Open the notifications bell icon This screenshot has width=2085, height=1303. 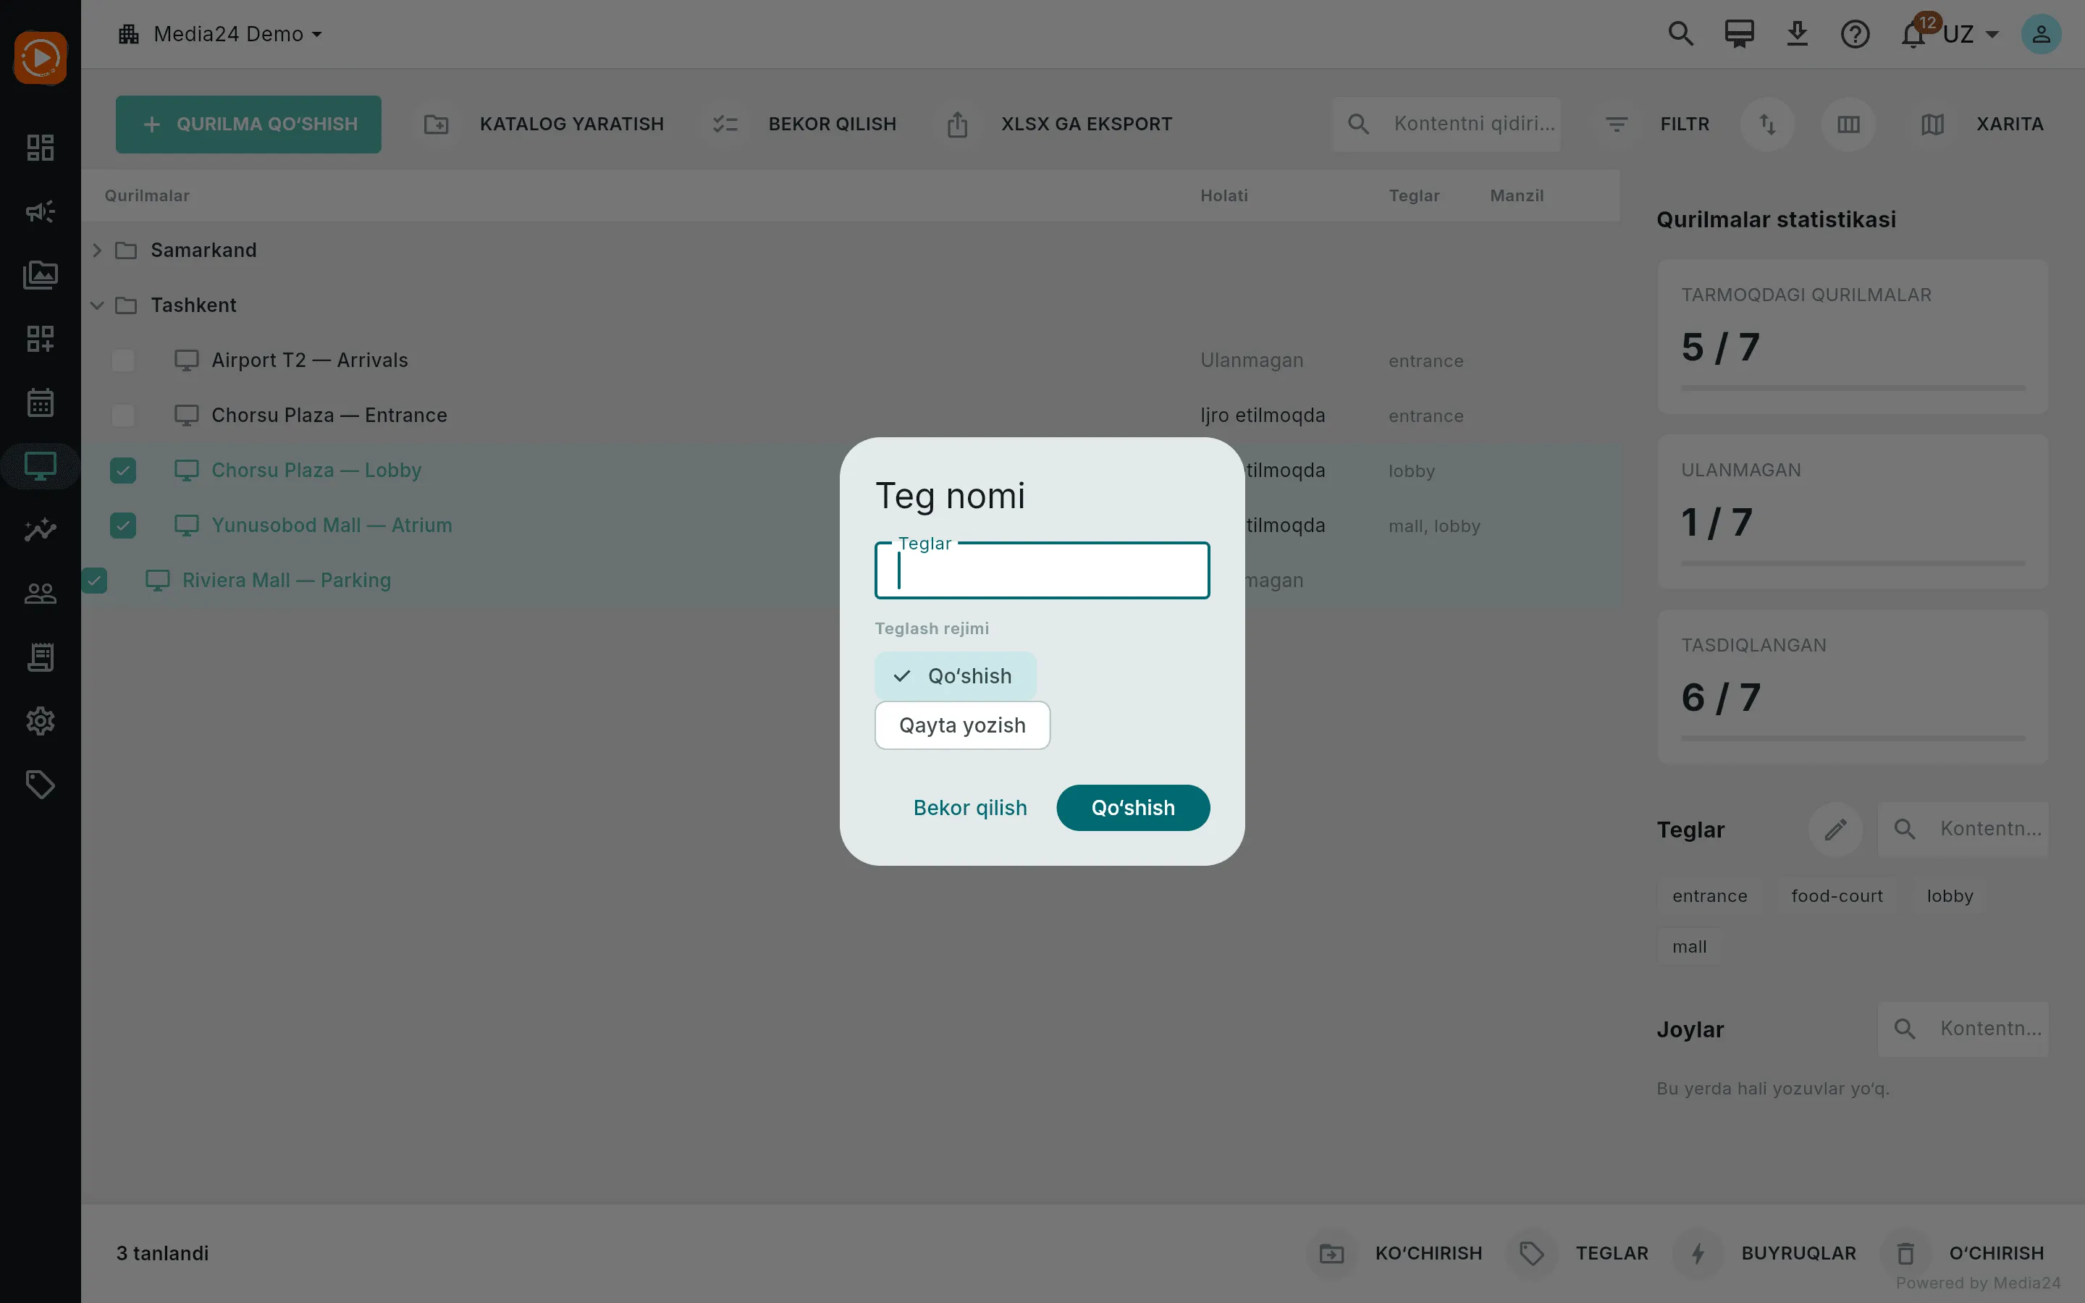click(x=1913, y=35)
